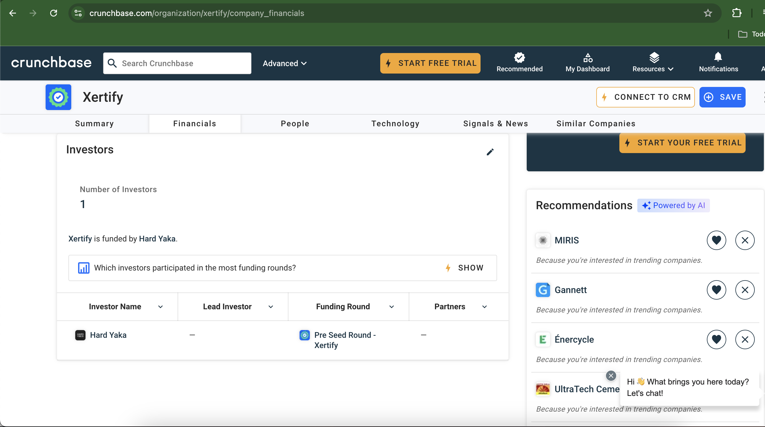Like MIRIS with the heart button

(x=716, y=240)
